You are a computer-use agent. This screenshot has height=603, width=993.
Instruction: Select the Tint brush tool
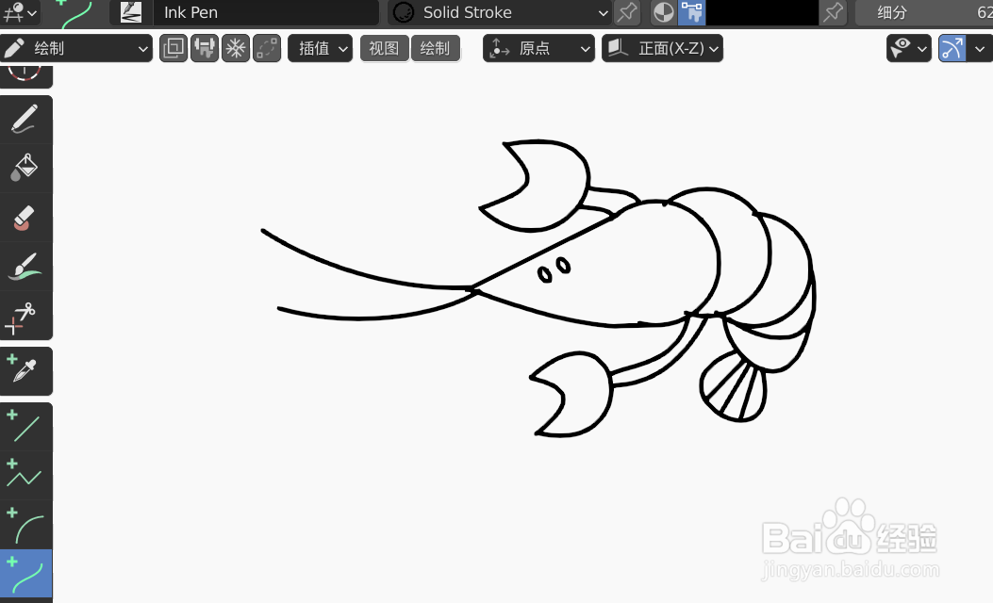(26, 267)
